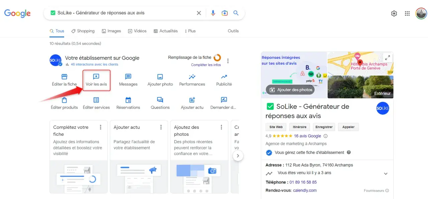Click the Remplissage de la fiche progress ring
428x199 pixels.
tap(217, 58)
